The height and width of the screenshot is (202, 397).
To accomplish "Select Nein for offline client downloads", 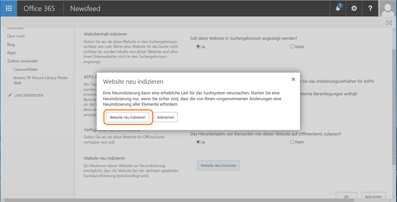I will pyautogui.click(x=292, y=142).
